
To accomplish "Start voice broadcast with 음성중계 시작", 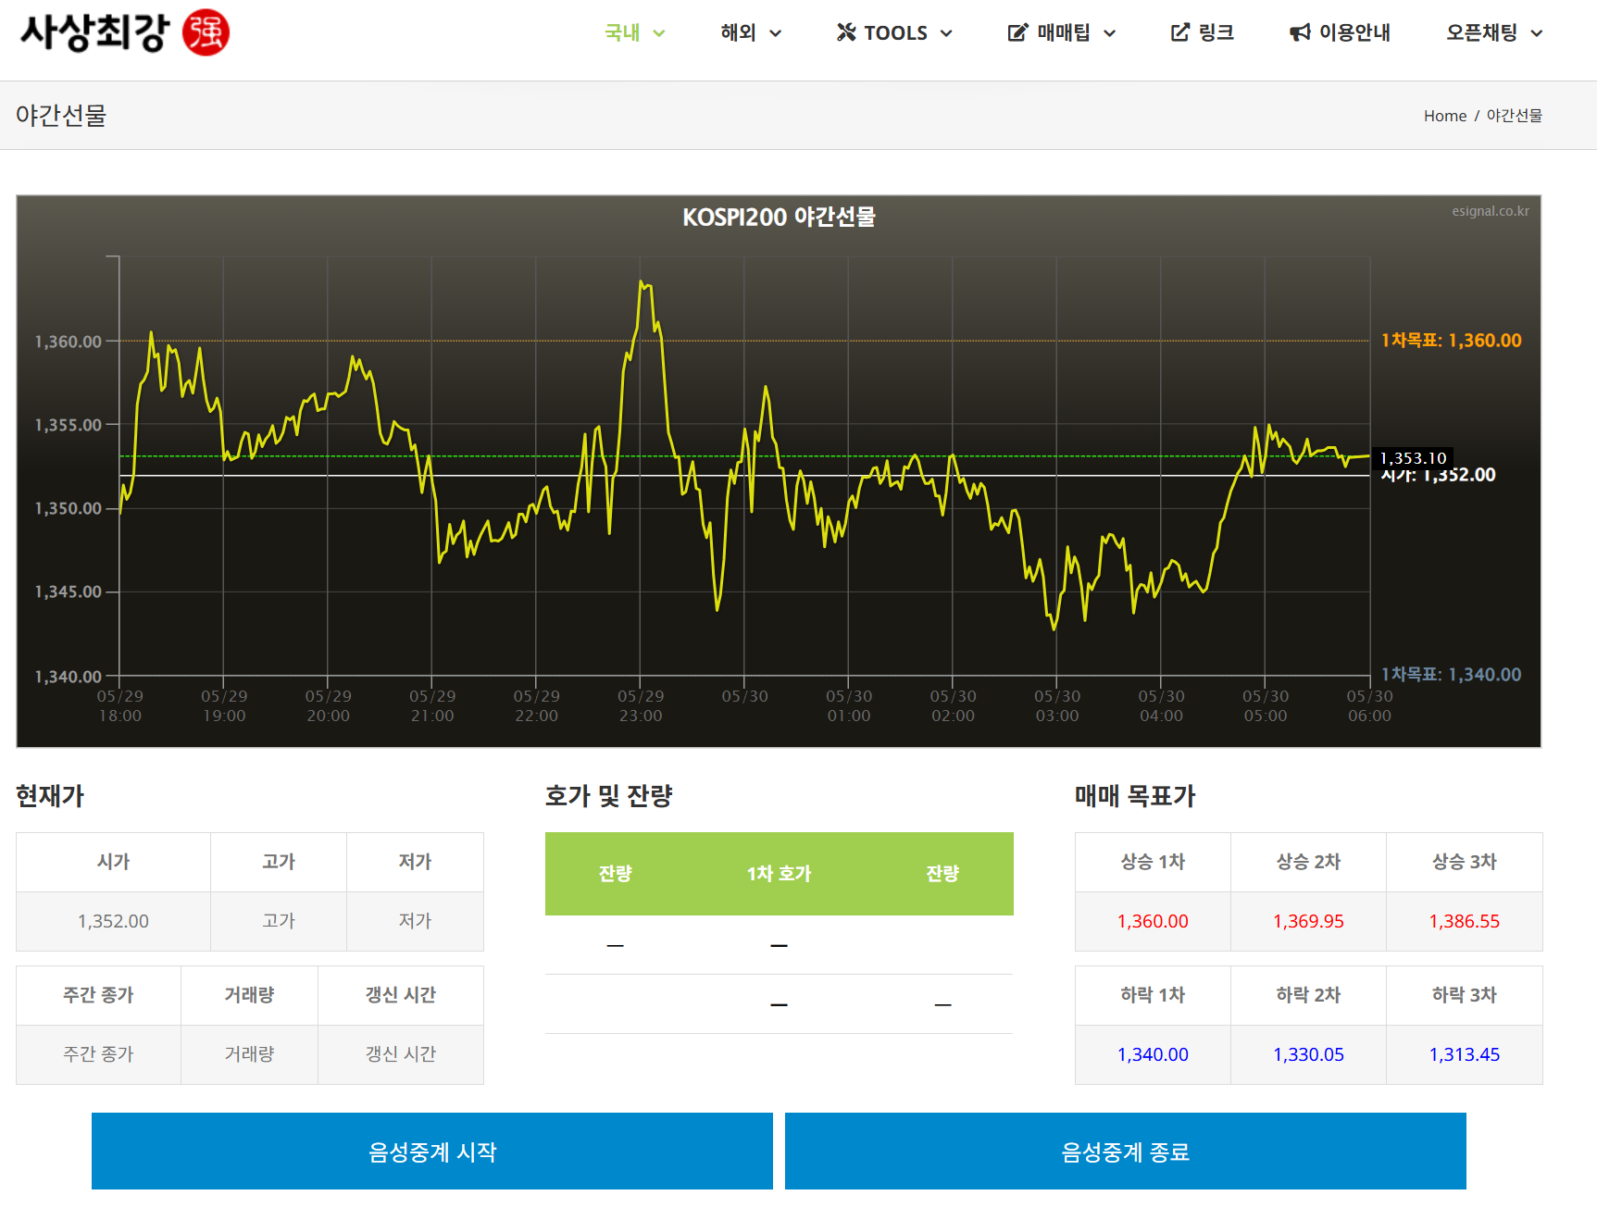I will point(432,1152).
